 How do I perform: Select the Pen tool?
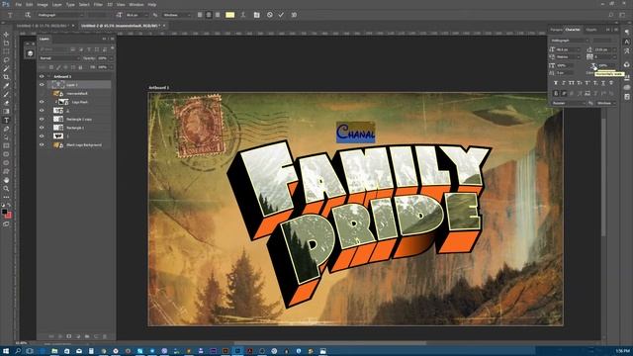click(6, 129)
